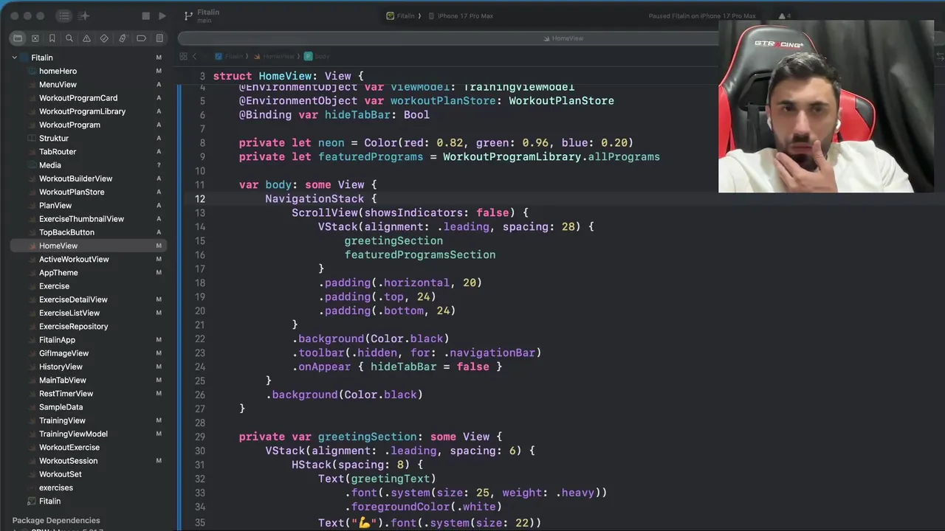Viewport: 945px width, 531px height.
Task: Open AppTheme file
Action: pyautogui.click(x=58, y=273)
